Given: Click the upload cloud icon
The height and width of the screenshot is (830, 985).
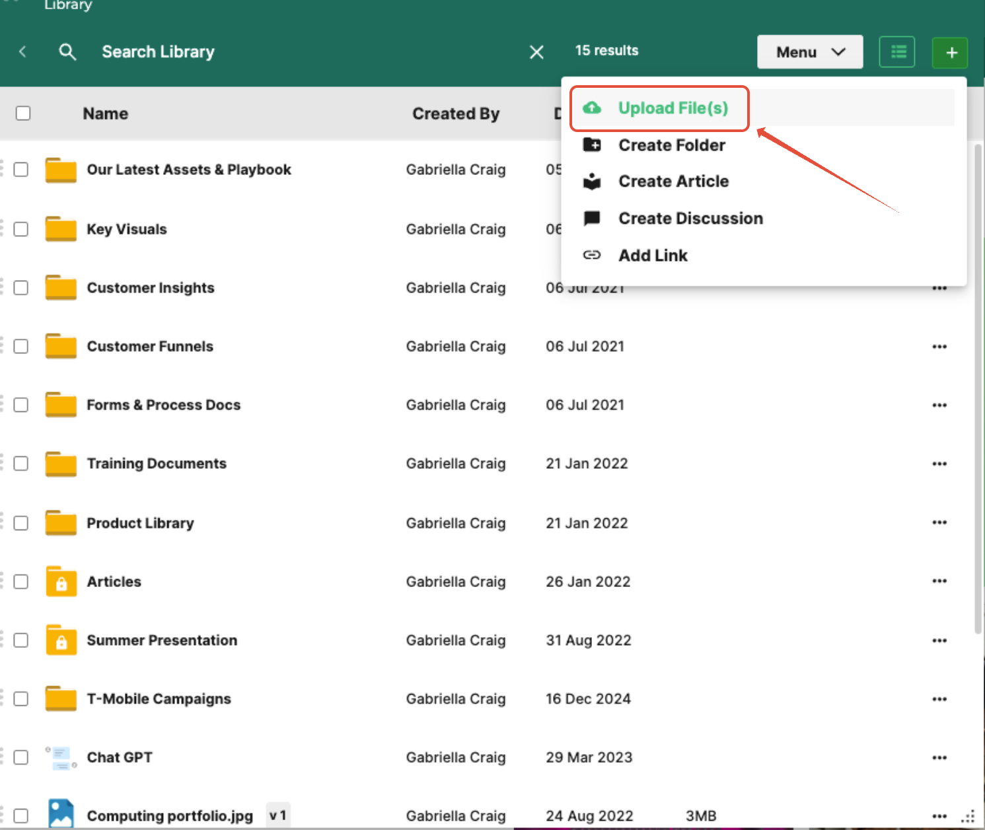Looking at the screenshot, I should 592,108.
